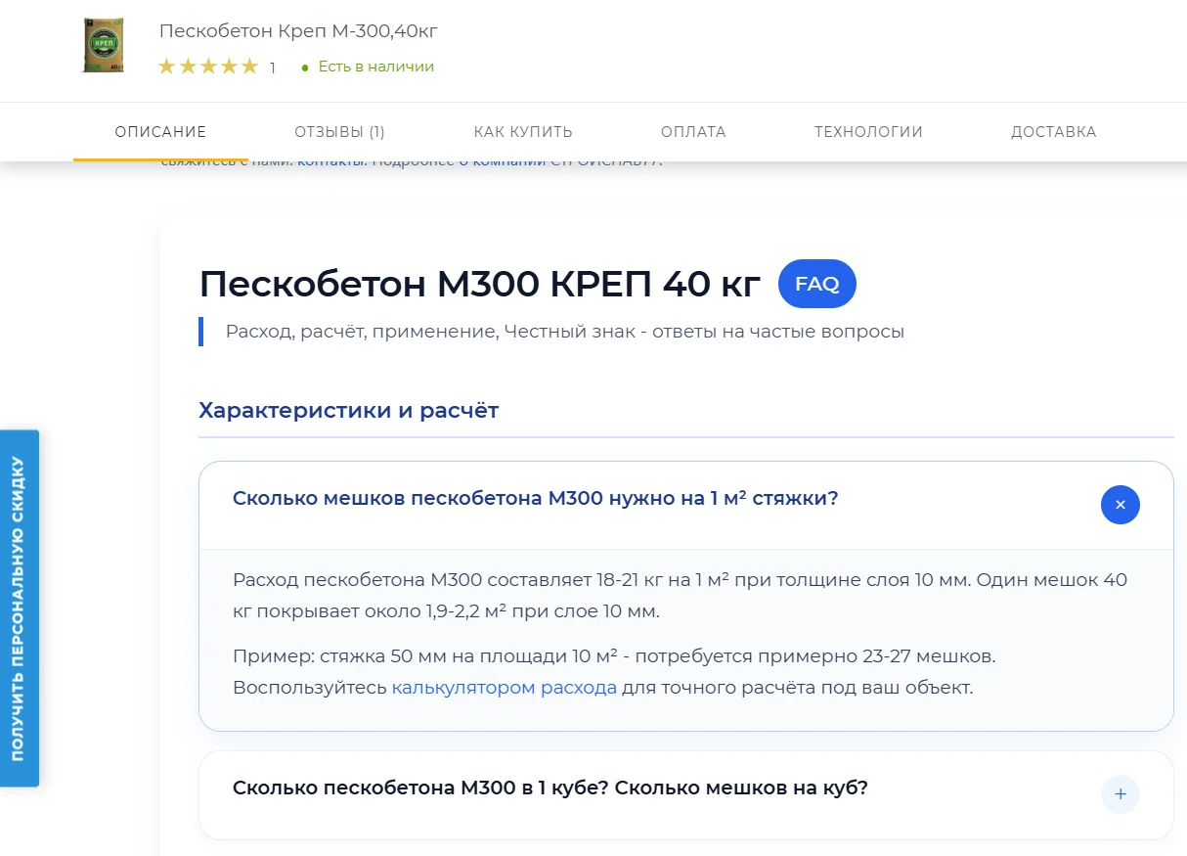1187x856 pixels.
Task: Collapse the 1 м² стяжки question with X icon
Action: [x=1121, y=505]
